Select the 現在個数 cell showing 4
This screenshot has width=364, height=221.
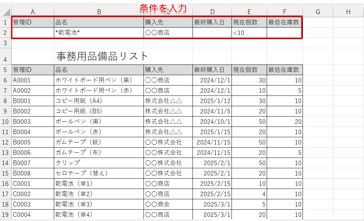(x=249, y=194)
